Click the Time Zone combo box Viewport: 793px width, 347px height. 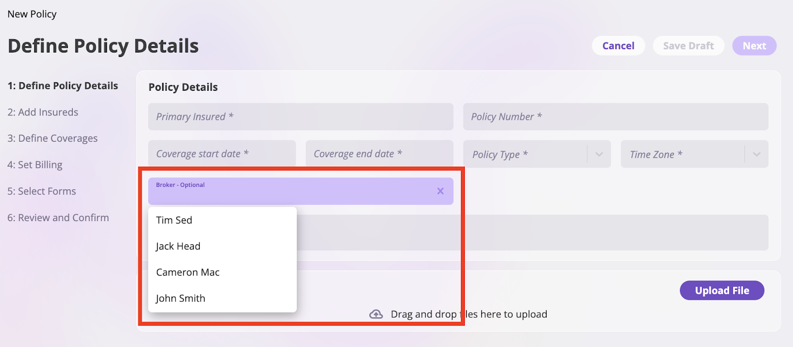(x=694, y=154)
